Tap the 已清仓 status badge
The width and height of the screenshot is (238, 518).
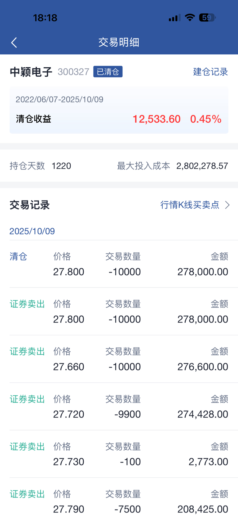(x=108, y=72)
